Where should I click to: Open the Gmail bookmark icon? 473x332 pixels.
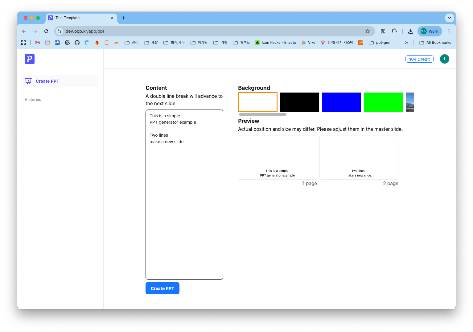(38, 43)
